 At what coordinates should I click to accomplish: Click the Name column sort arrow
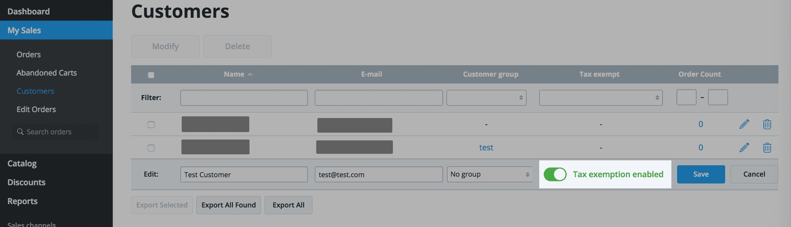(250, 74)
